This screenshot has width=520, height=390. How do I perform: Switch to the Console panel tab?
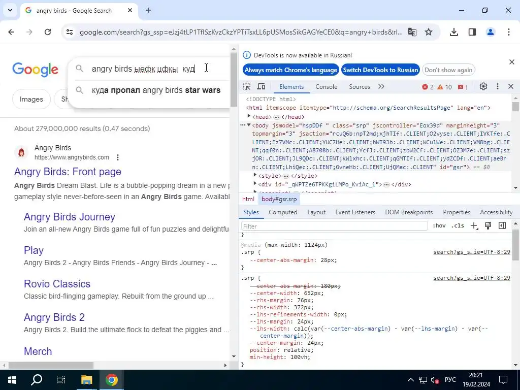pos(327,87)
